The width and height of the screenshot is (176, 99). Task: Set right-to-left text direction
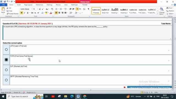pyautogui.click(x=80, y=9)
